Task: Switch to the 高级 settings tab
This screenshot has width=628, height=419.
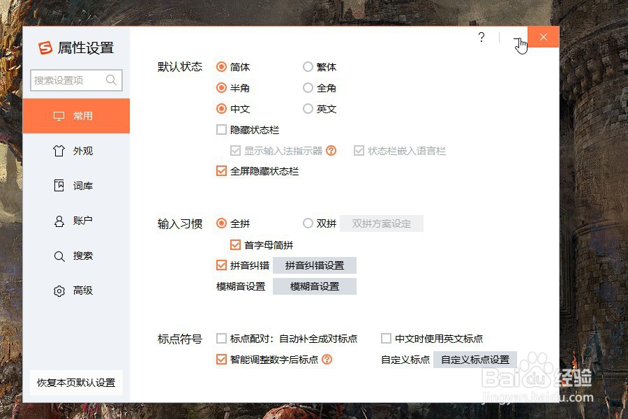Action: click(77, 291)
